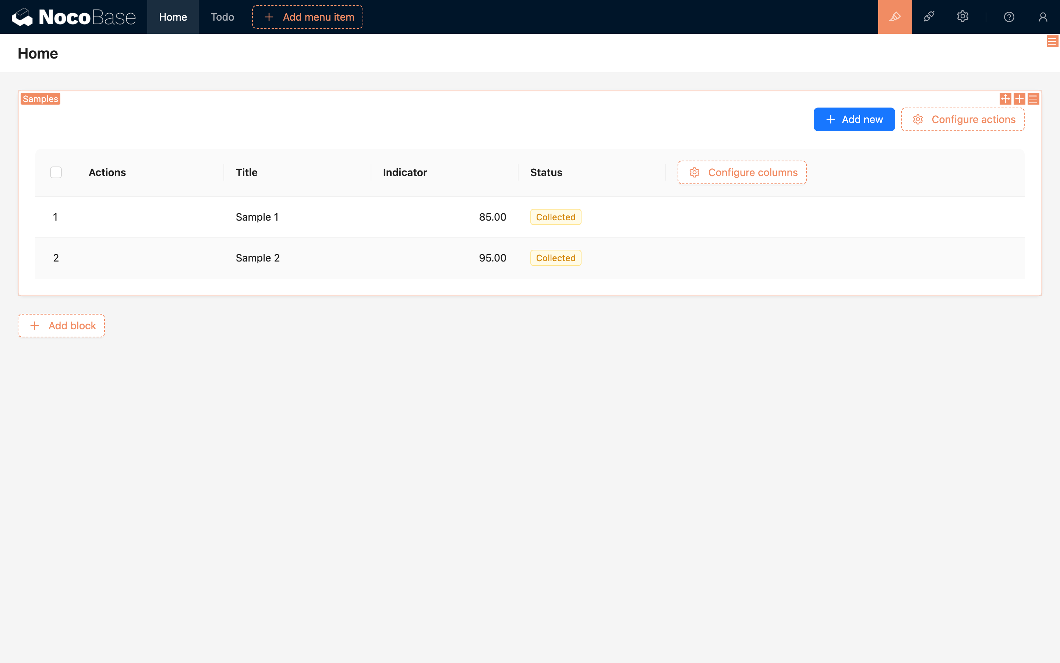
Task: Open the Add block options
Action: (x=61, y=325)
